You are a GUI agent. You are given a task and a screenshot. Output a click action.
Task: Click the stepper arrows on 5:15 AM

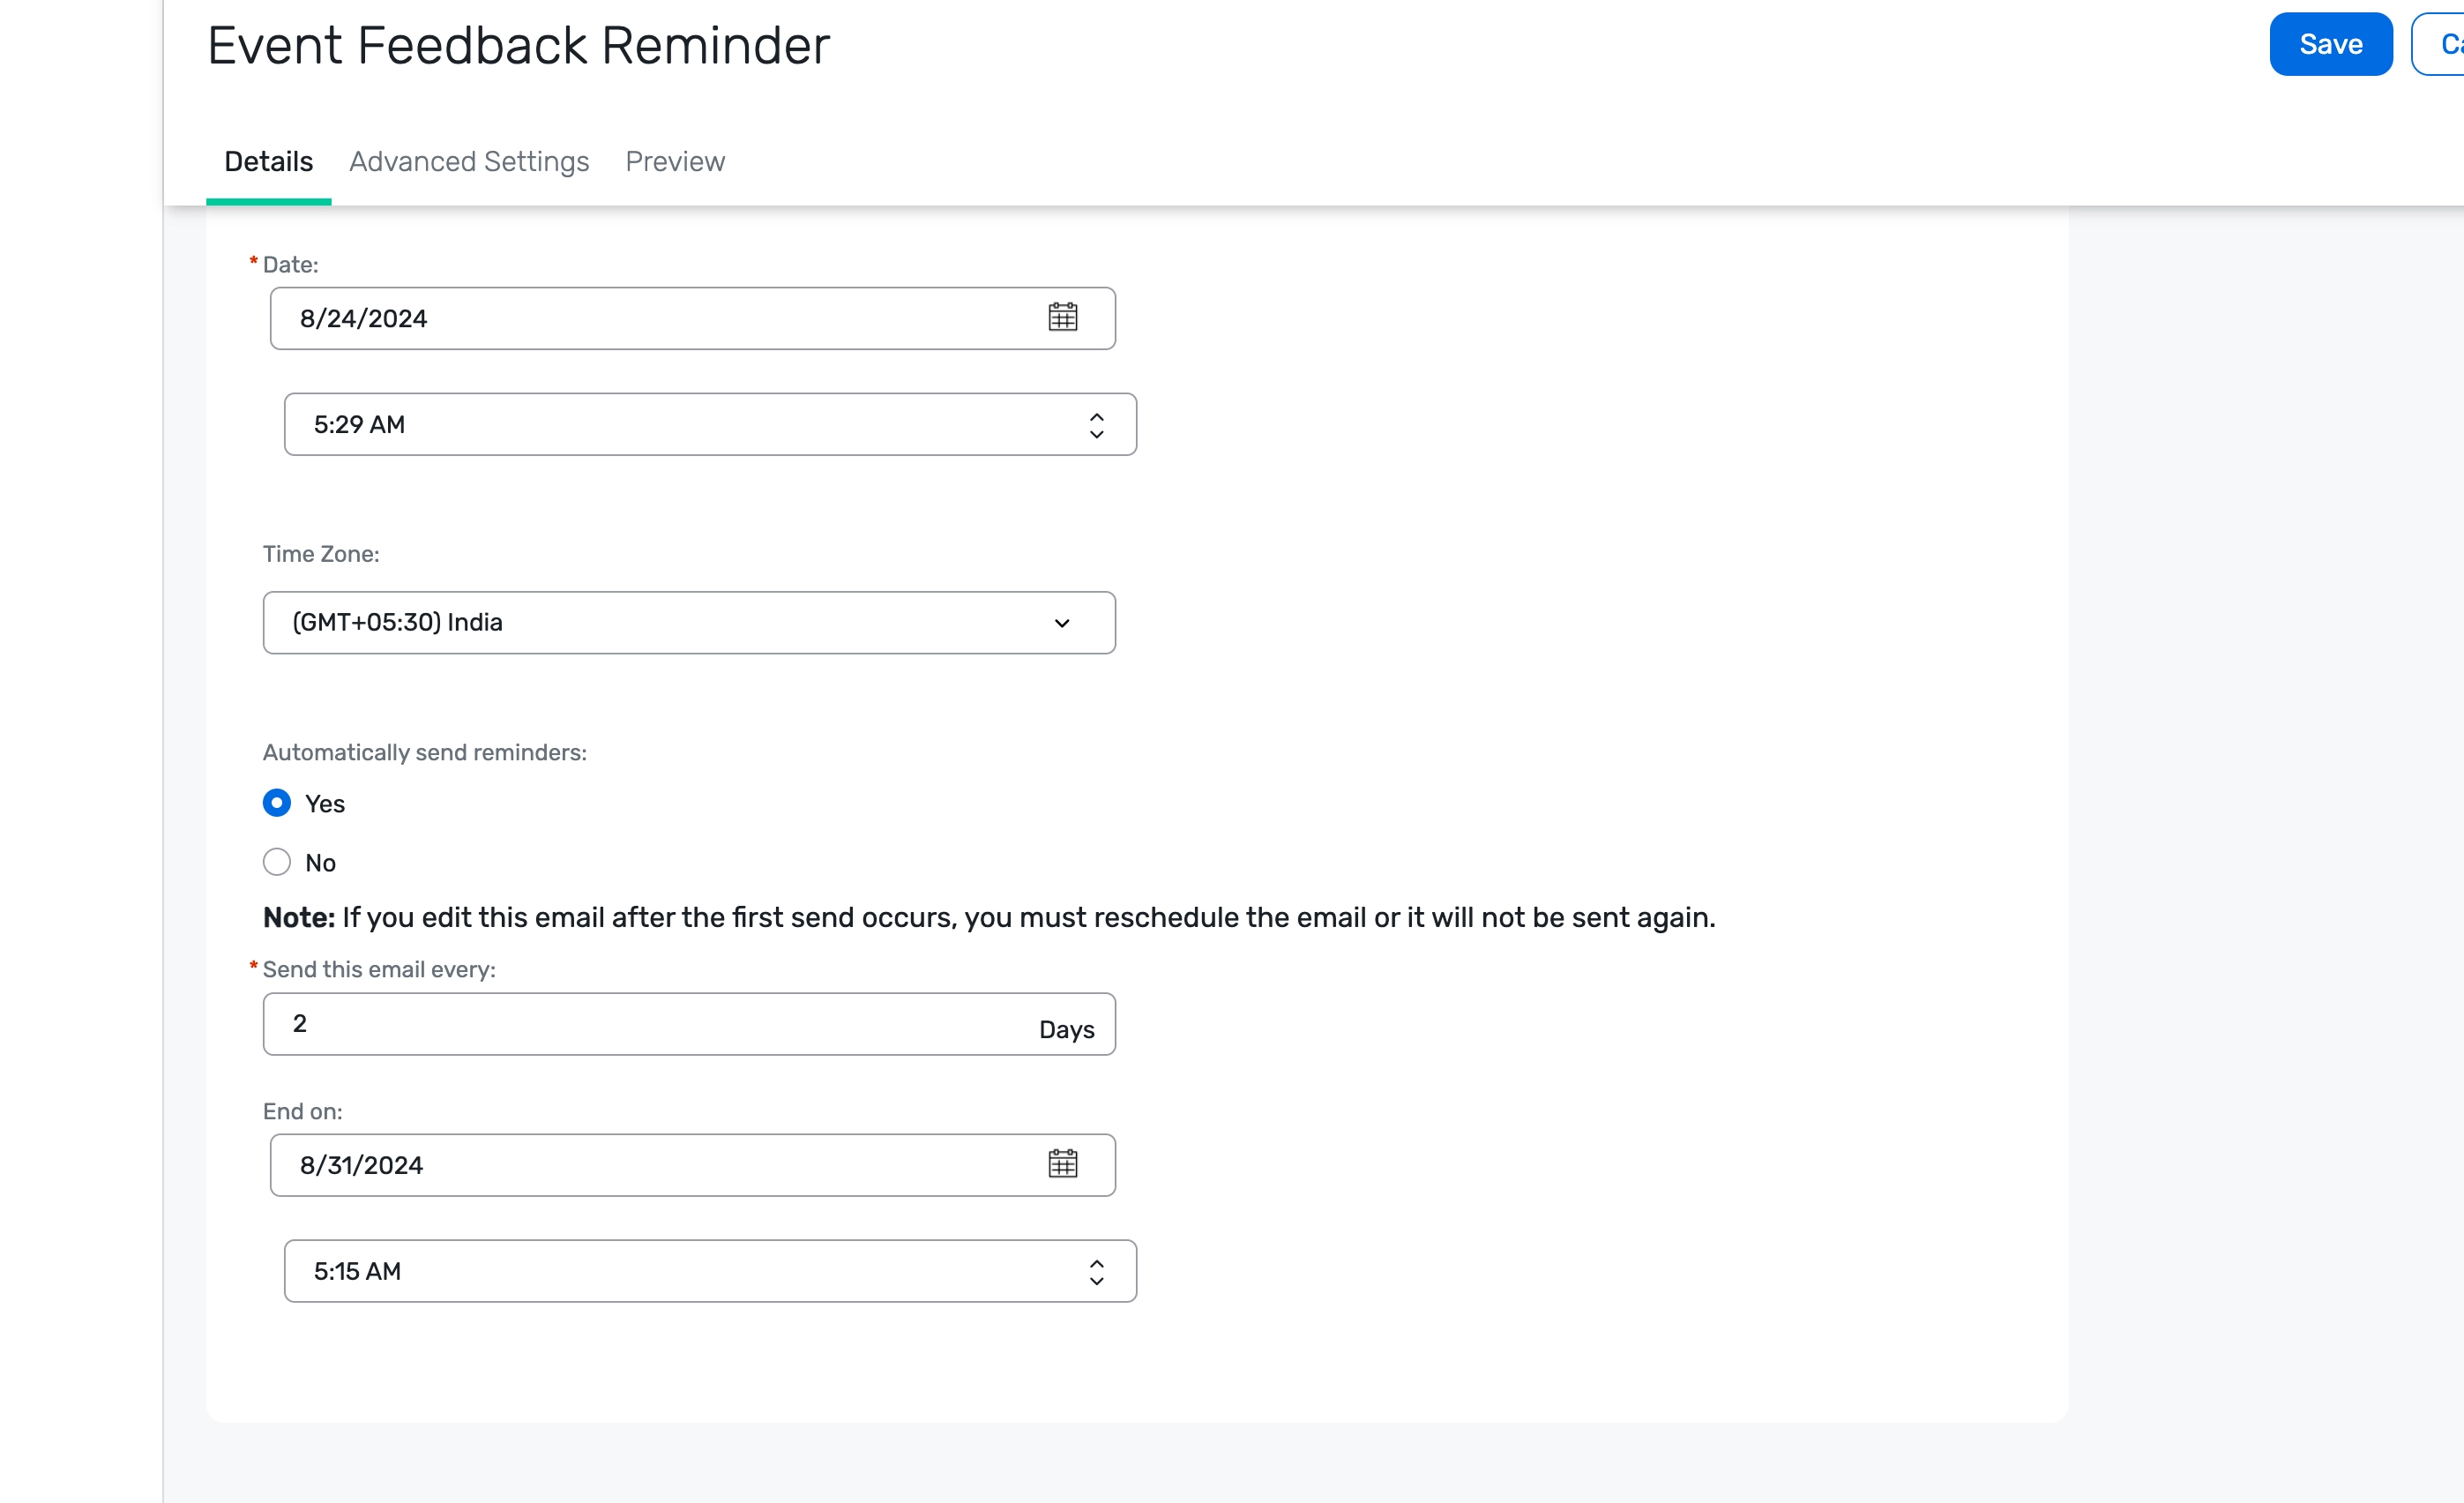[x=1096, y=1271]
